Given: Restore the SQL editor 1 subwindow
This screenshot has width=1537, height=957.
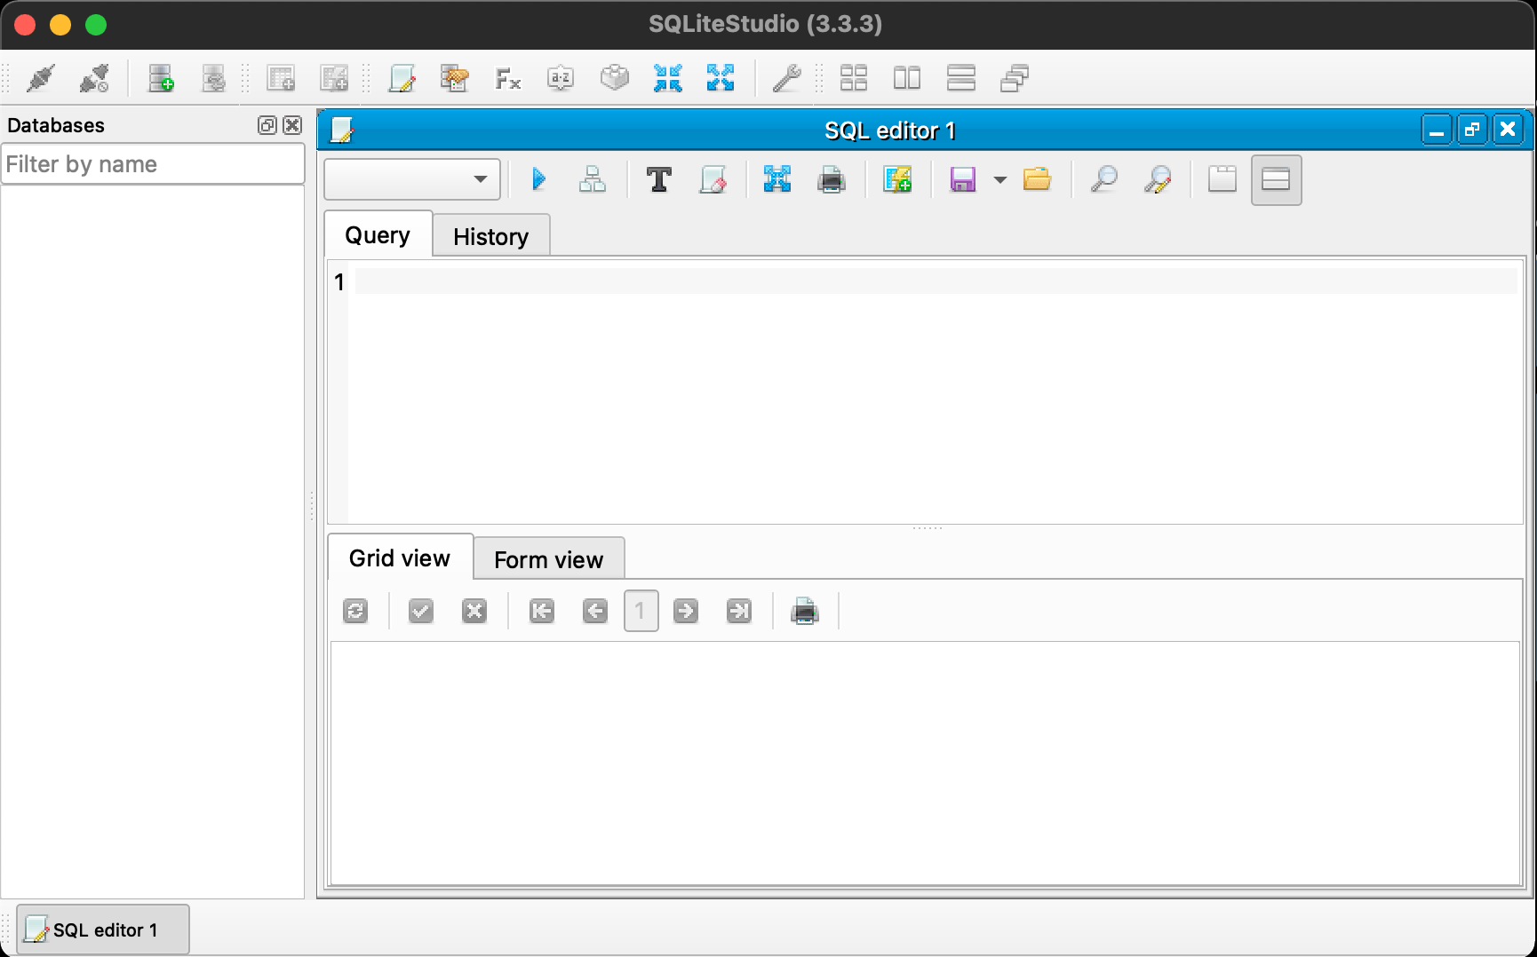Looking at the screenshot, I should coord(1472,130).
